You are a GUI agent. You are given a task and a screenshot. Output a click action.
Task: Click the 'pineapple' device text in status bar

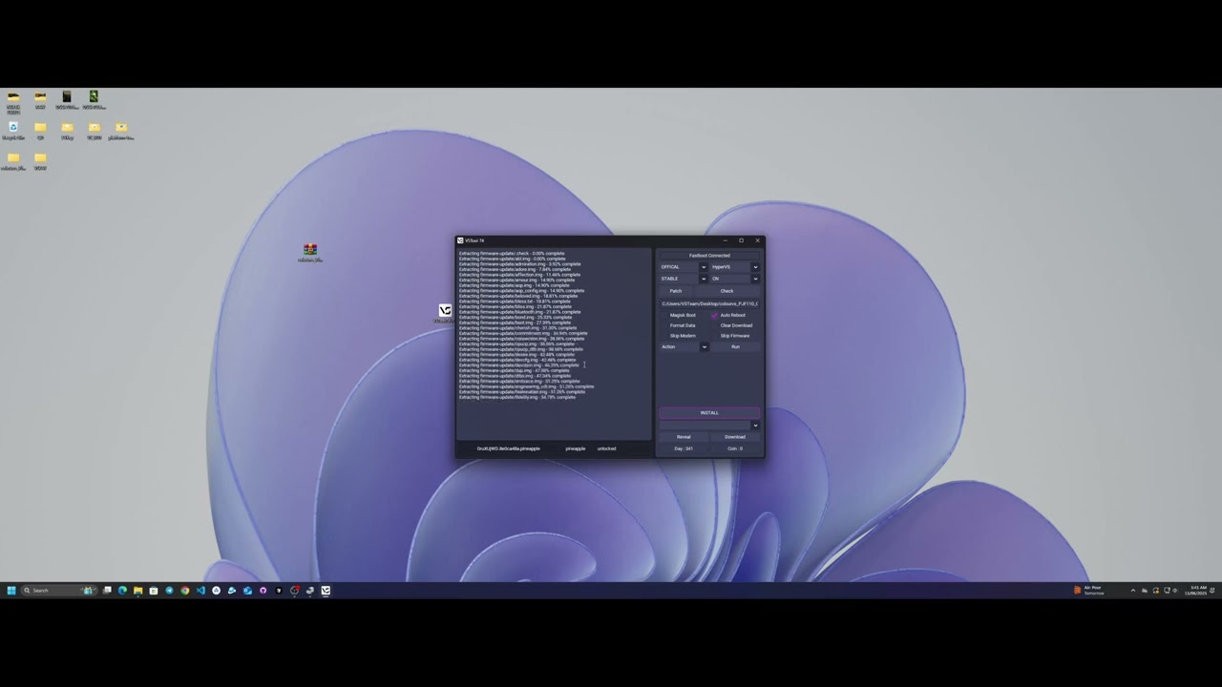[576, 448]
